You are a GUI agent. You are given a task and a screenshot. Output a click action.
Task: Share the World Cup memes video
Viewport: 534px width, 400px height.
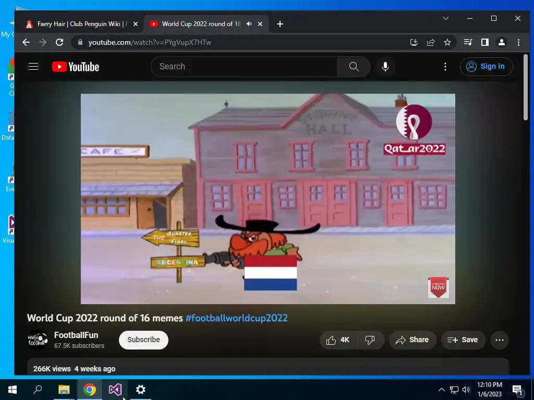click(x=412, y=340)
